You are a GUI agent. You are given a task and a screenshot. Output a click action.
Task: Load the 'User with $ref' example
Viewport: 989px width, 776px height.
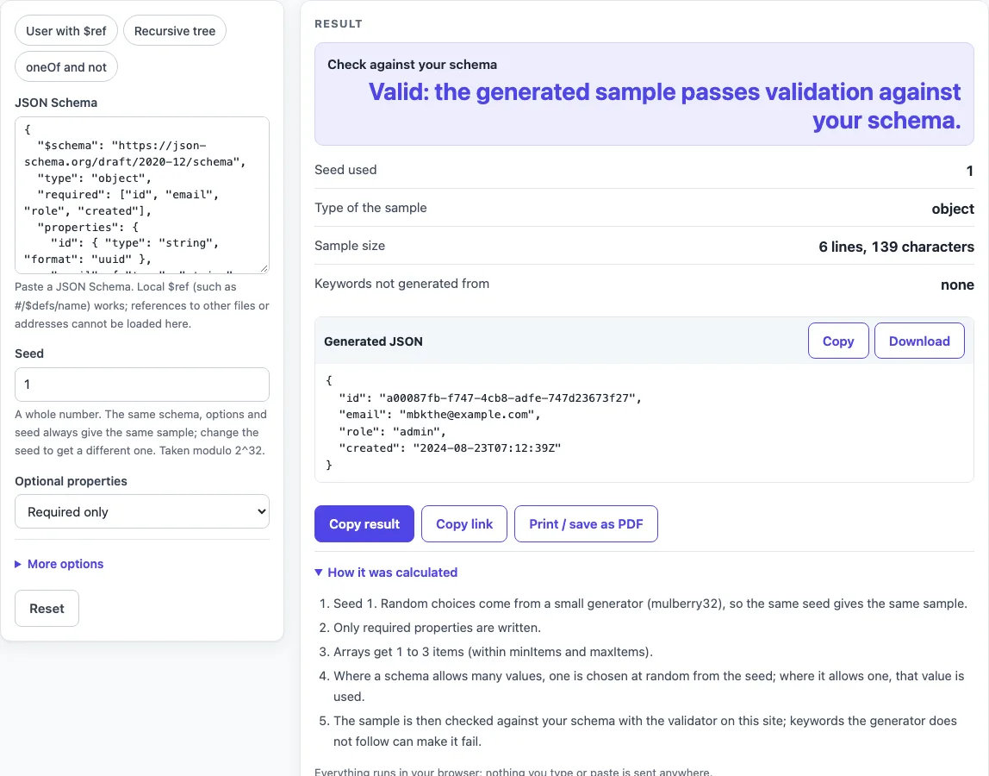click(x=66, y=31)
